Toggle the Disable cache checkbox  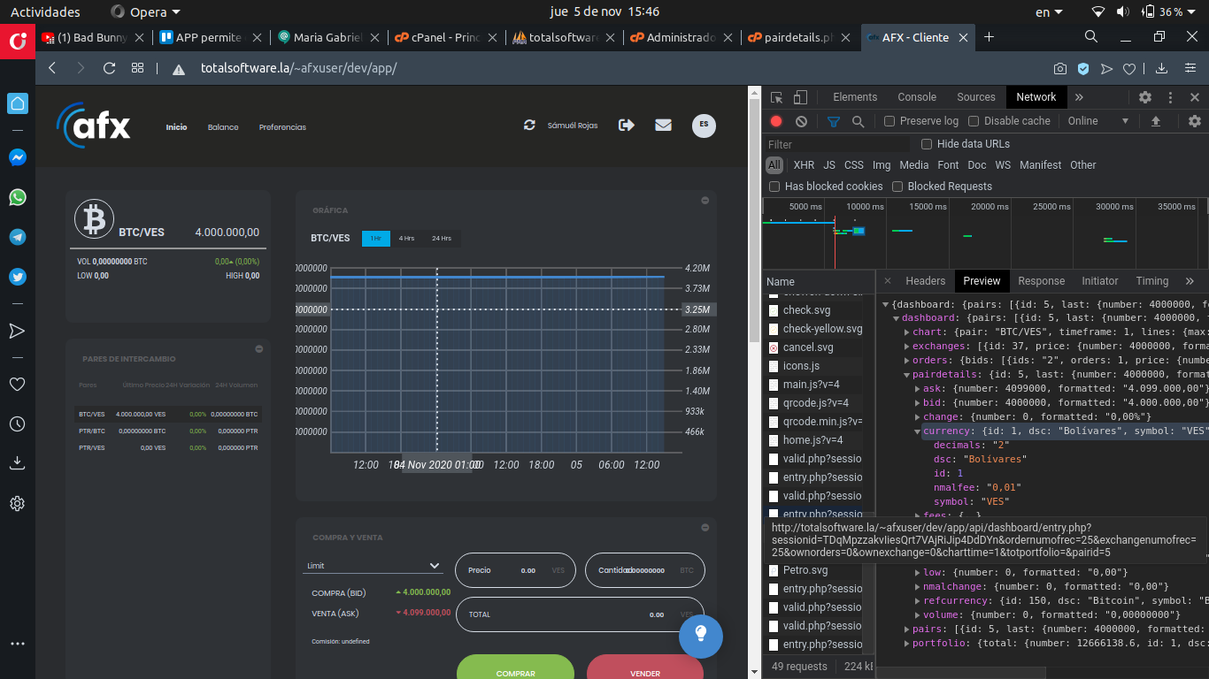pos(974,121)
